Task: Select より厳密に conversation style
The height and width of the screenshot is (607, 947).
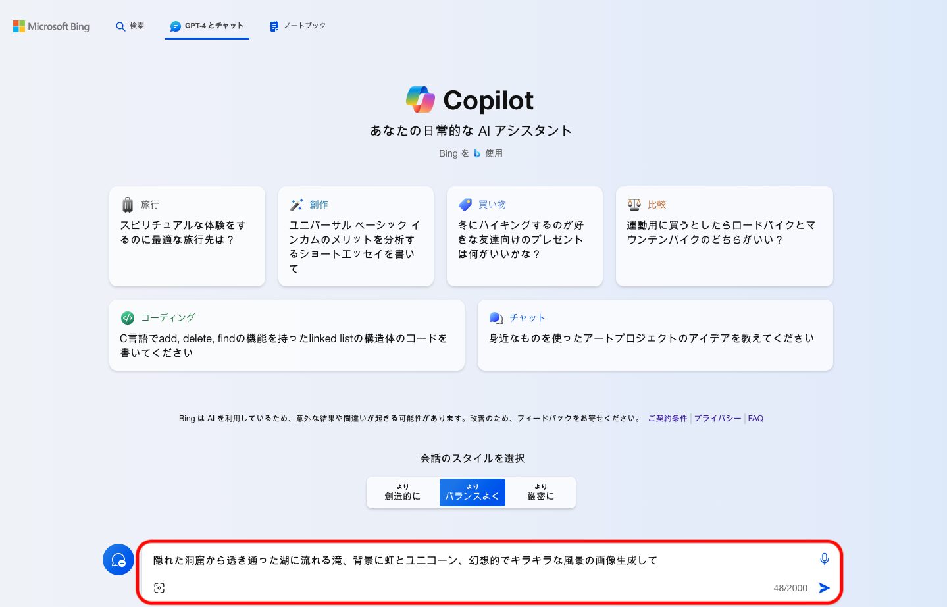Action: [x=541, y=492]
